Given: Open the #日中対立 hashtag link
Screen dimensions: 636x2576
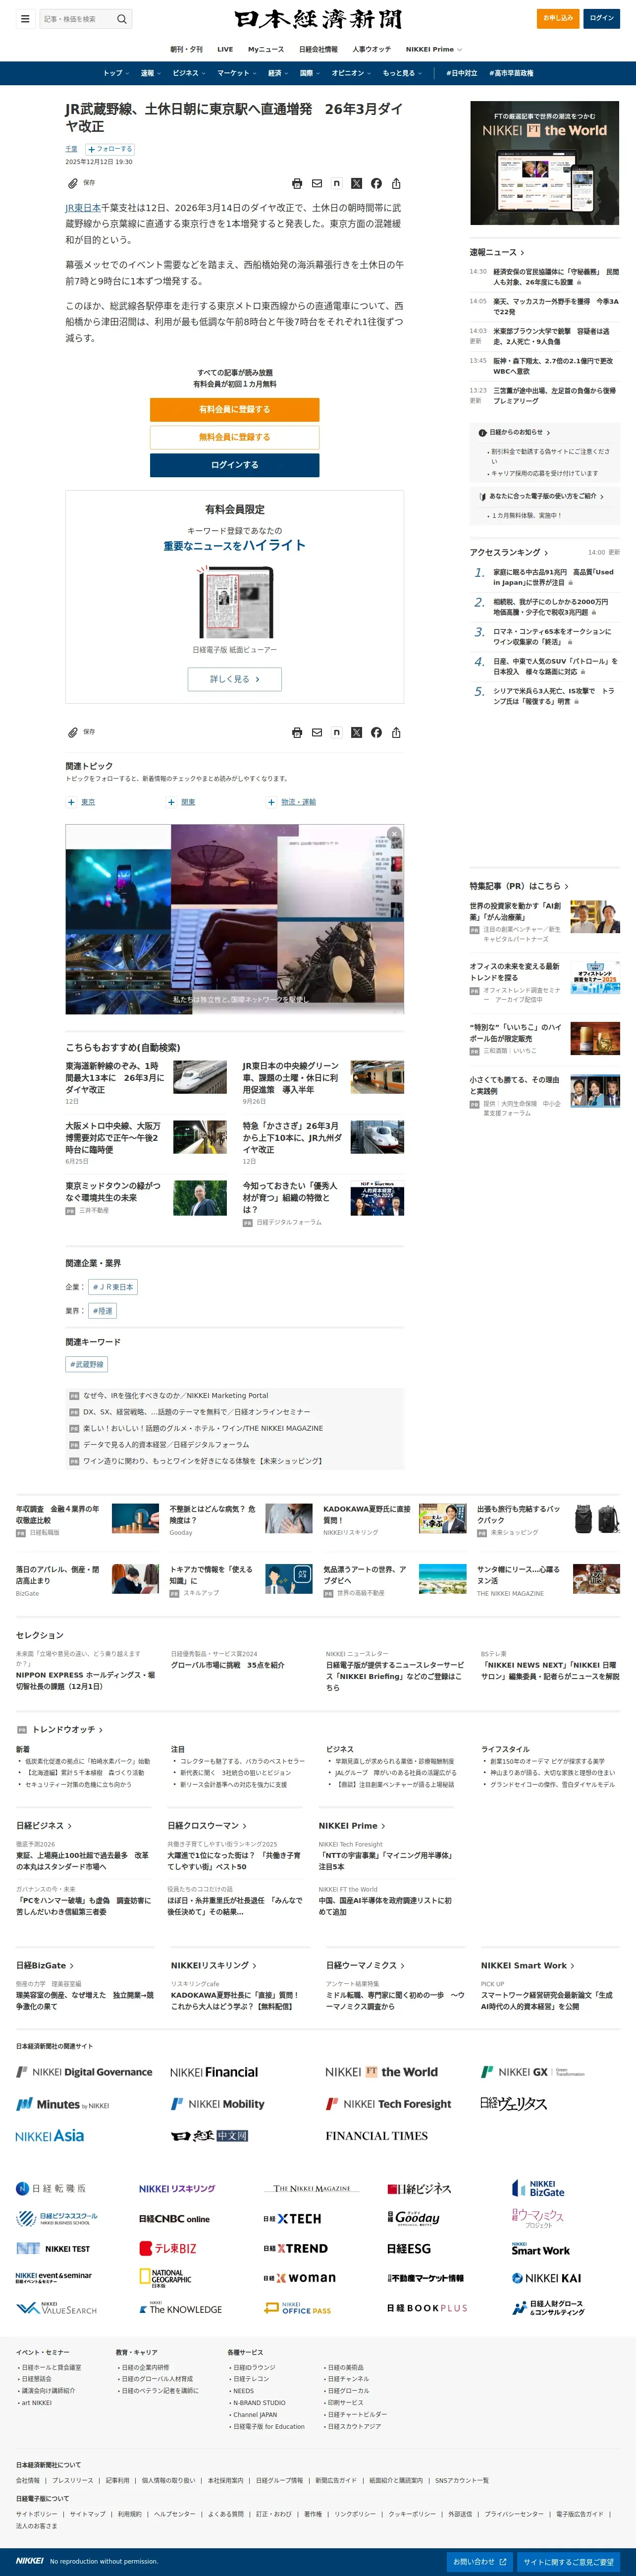Looking at the screenshot, I should tap(462, 73).
